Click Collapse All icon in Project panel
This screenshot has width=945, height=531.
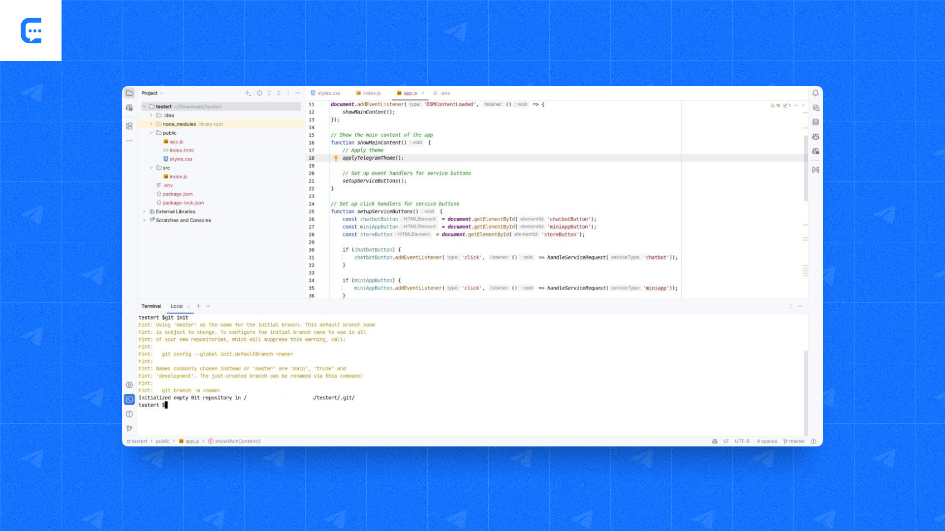click(x=279, y=93)
